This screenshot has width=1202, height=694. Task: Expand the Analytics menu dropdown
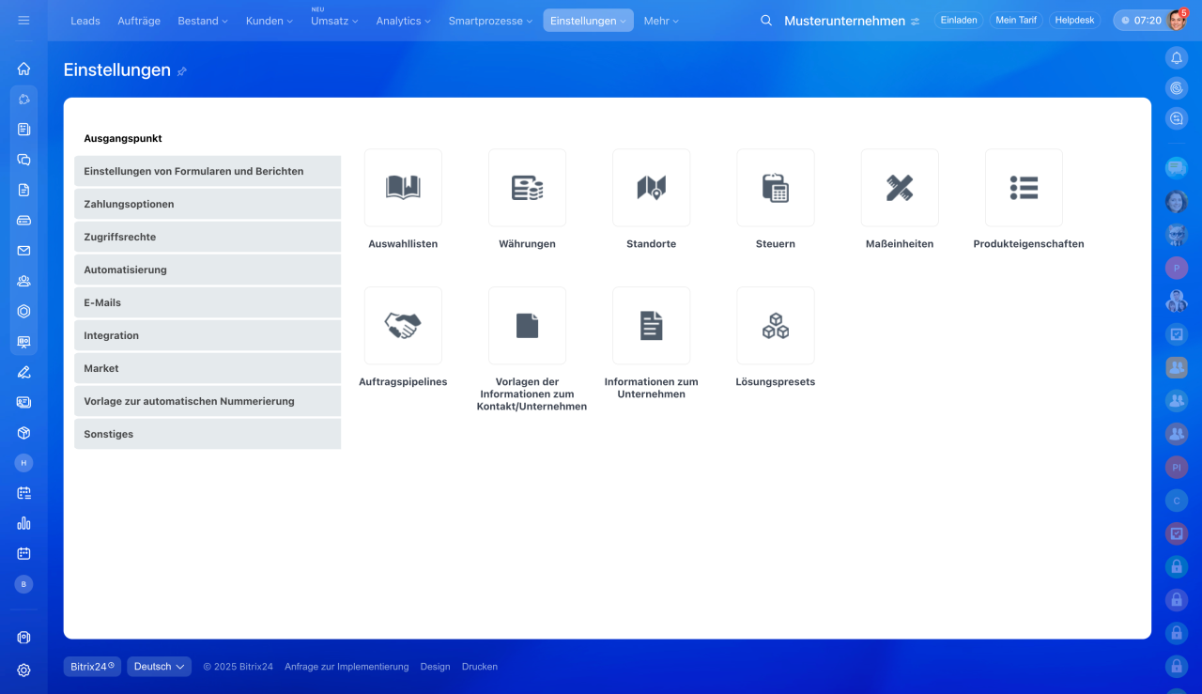[403, 21]
